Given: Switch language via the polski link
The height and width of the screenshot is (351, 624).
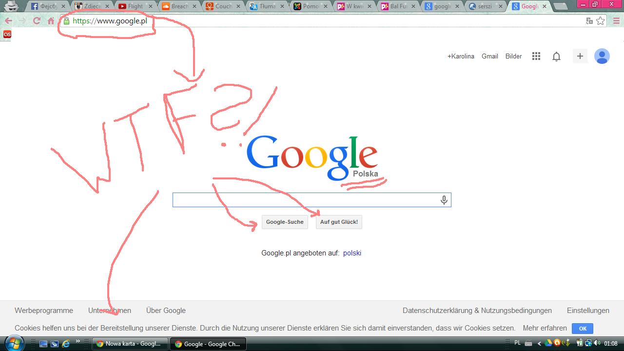Looking at the screenshot, I should 352,253.
